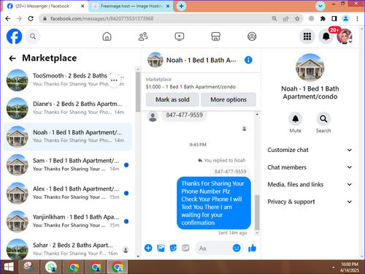
Task: Open the emoji picker
Action: pos(237,248)
